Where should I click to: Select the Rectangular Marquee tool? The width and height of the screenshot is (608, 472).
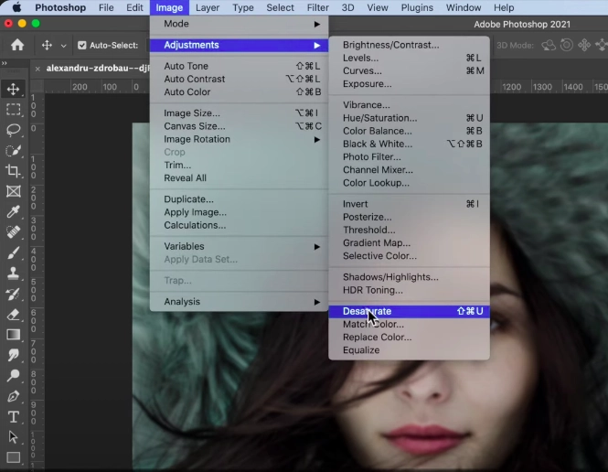(x=14, y=110)
